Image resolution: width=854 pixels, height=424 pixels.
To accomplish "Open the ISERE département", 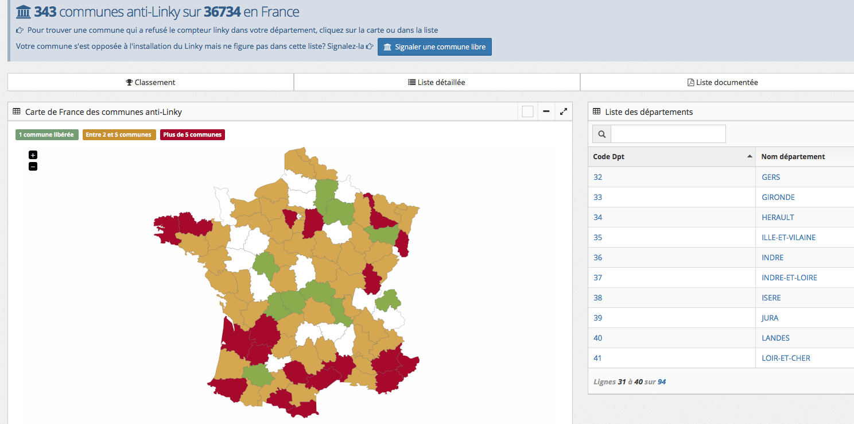I will pyautogui.click(x=771, y=298).
